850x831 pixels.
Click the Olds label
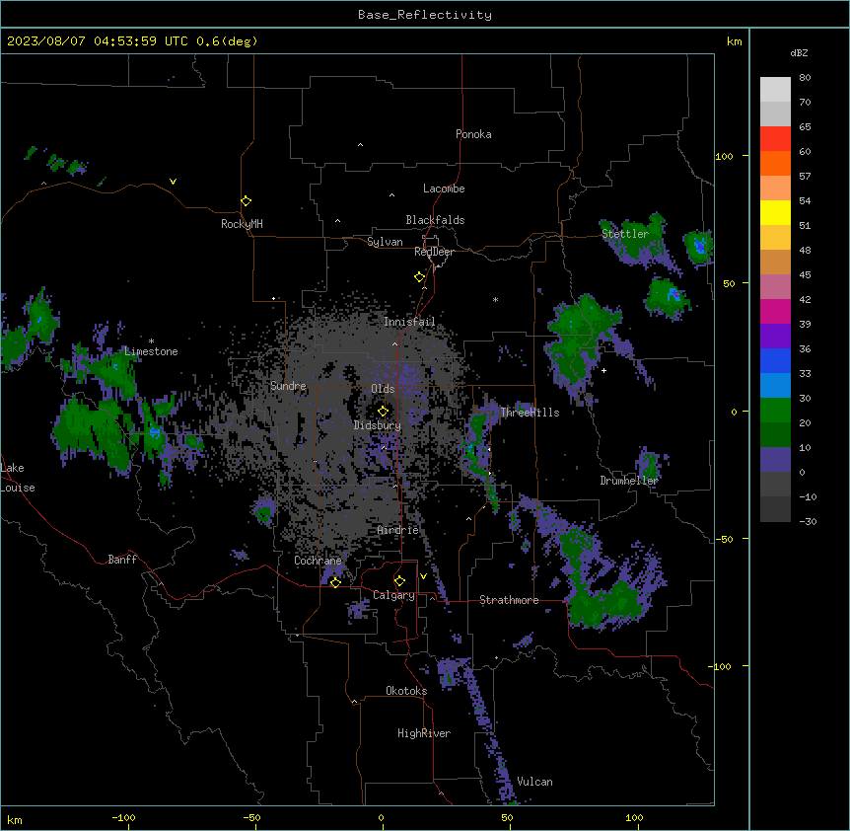click(383, 389)
